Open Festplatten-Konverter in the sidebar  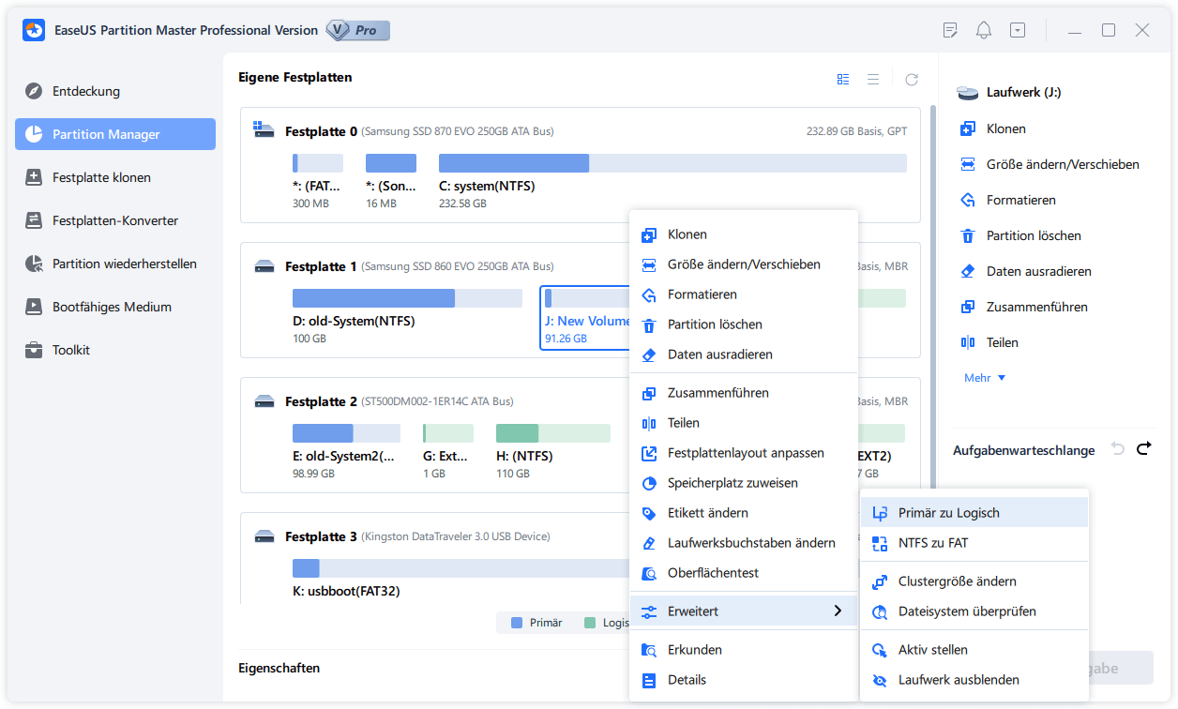point(115,220)
